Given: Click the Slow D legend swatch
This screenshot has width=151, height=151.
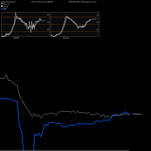Looking at the screenshot, I should point(2,4).
